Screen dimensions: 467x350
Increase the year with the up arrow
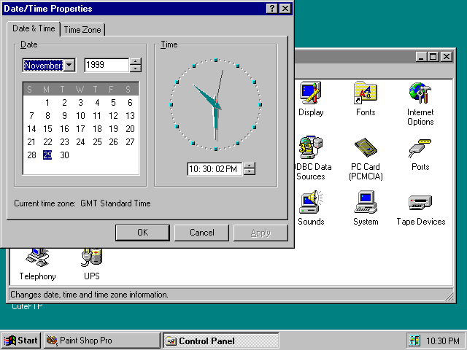[x=136, y=62]
